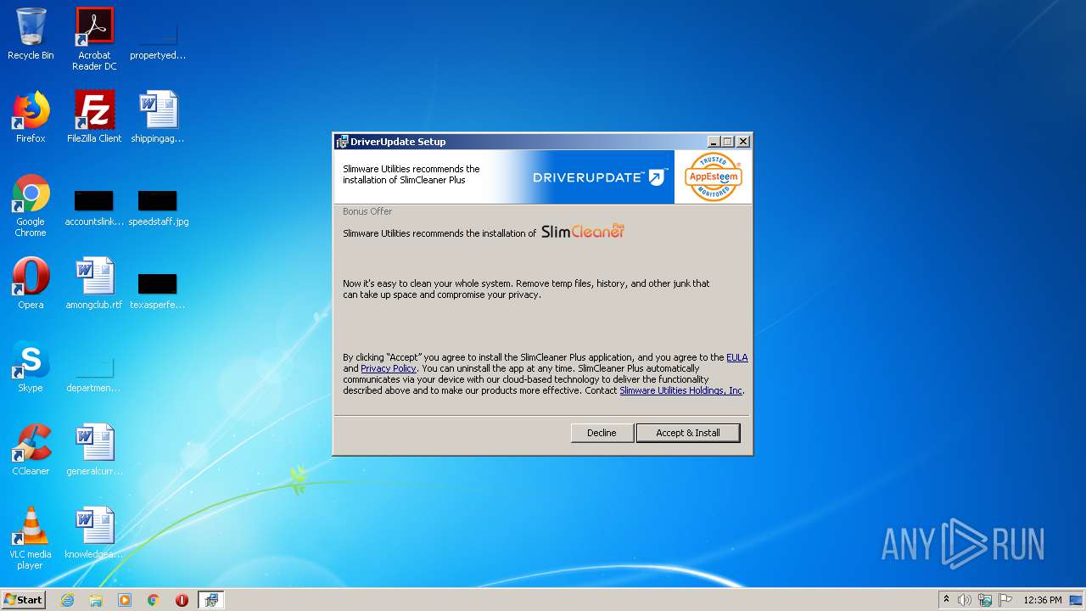Select the Firefox desktop shortcut
This screenshot has width=1086, height=611.
tap(31, 117)
